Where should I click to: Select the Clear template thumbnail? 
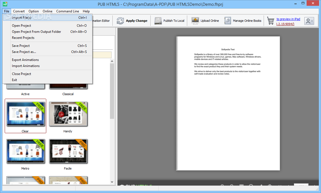pos(25,114)
